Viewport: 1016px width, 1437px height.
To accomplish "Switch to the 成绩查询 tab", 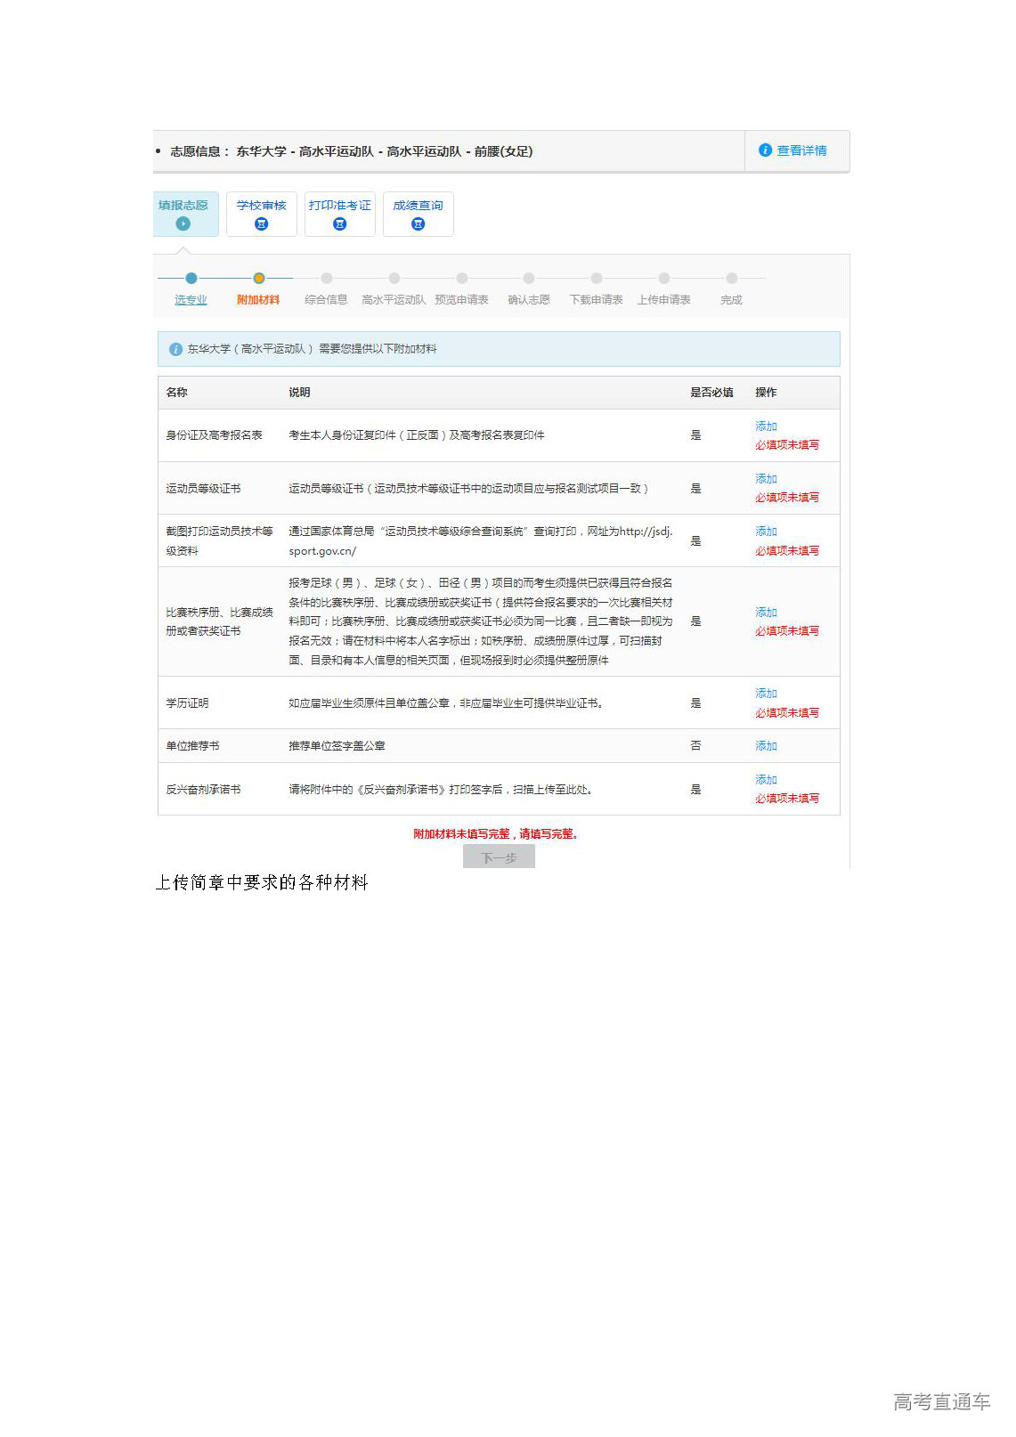I will (x=418, y=206).
